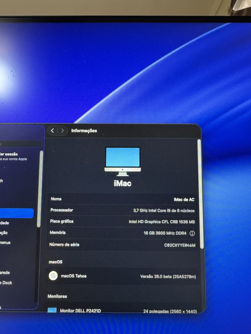
Task: Open the memory info circle icon
Action: pos(192,233)
